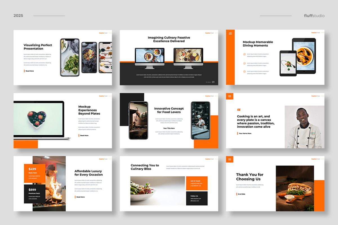Open the hamburger menu on Mockup Memorable Dining slide
The width and height of the screenshot is (338, 225).
point(230,33)
